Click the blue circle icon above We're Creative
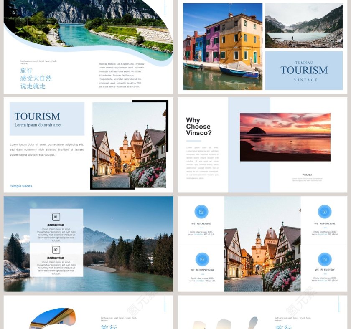Image resolution: width=351 pixels, height=329 pixels. click(x=201, y=212)
